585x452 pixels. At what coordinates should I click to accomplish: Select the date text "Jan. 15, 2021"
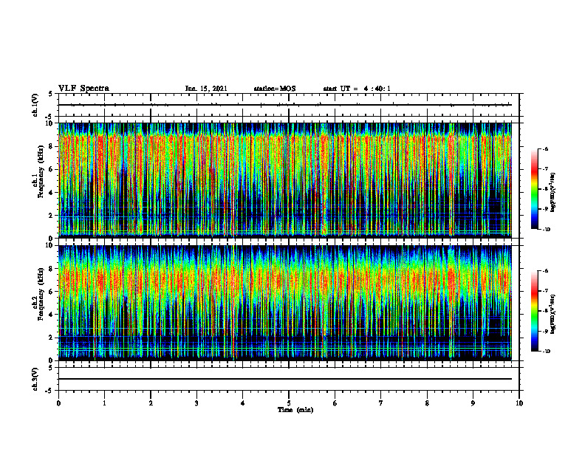[206, 89]
